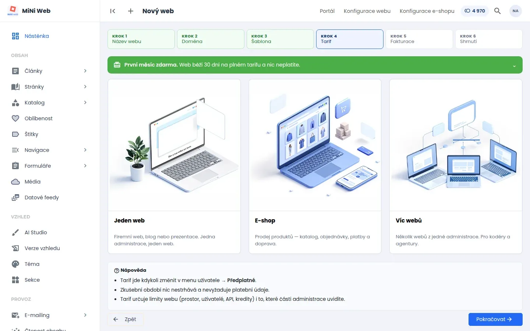Go back with the Zpět button
530x331 pixels.
coord(126,319)
